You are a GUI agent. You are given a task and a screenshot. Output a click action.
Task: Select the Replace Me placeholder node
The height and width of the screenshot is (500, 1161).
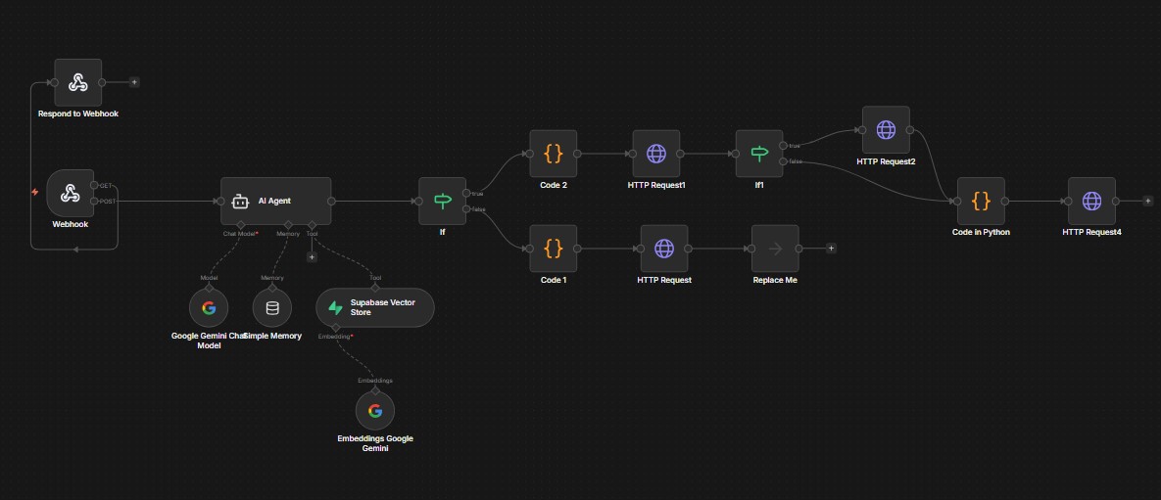(775, 249)
